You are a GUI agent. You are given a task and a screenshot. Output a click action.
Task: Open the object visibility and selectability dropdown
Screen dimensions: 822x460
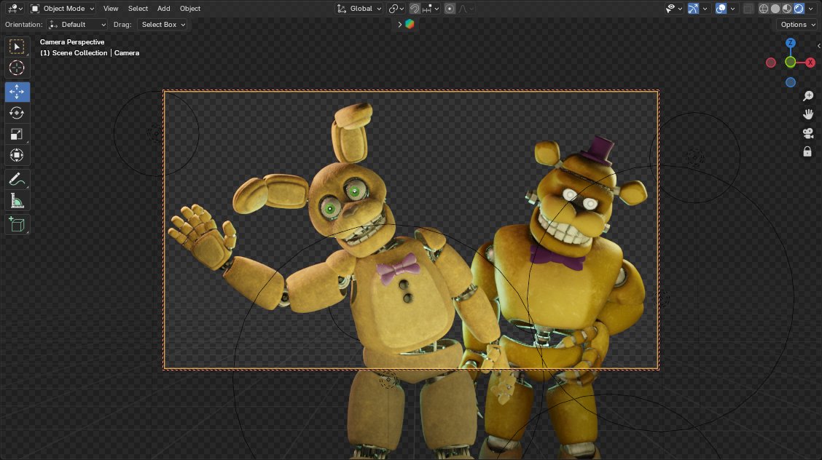[673, 9]
